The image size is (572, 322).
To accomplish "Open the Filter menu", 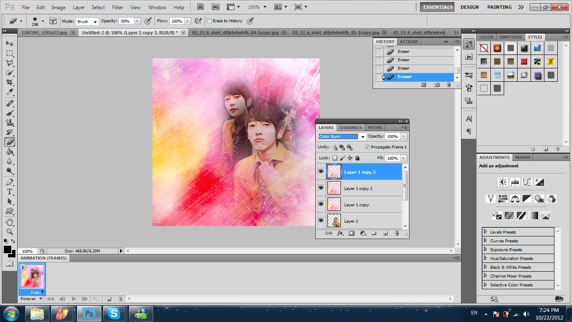I will (x=118, y=7).
